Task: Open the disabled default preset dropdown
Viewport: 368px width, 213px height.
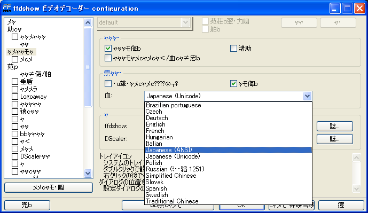Action: (185, 22)
